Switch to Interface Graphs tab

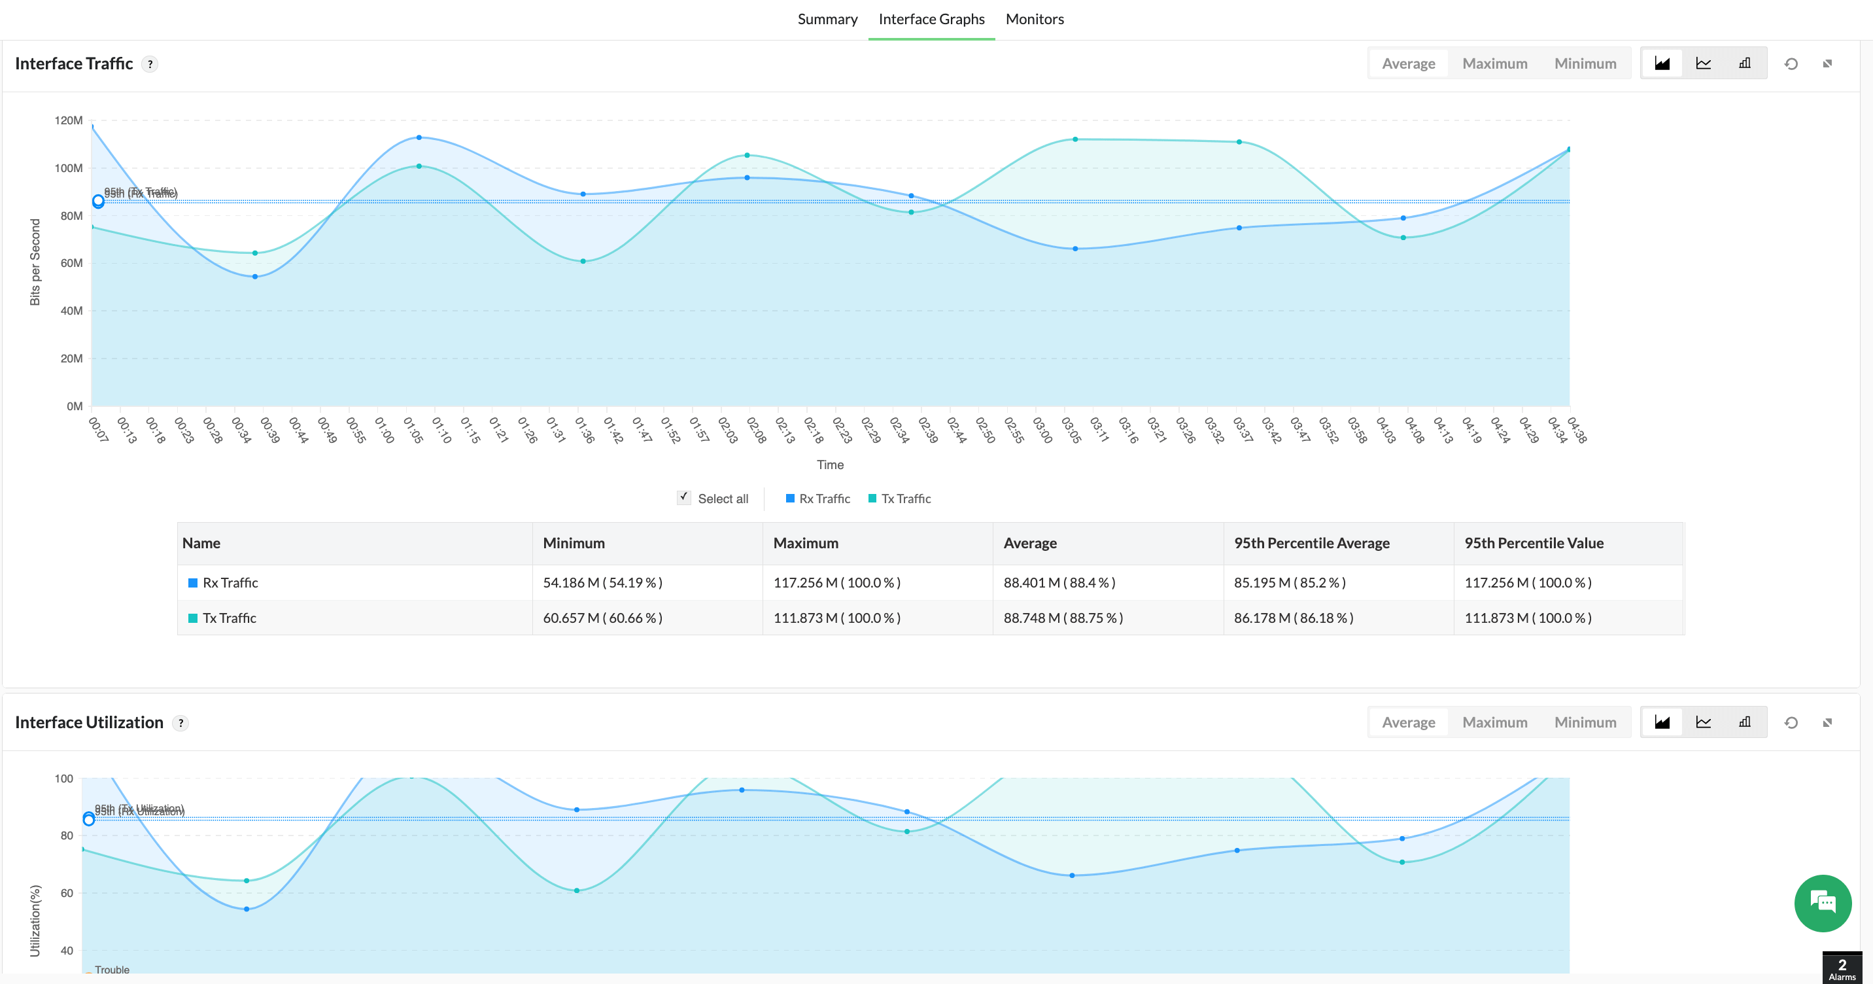[x=931, y=19]
